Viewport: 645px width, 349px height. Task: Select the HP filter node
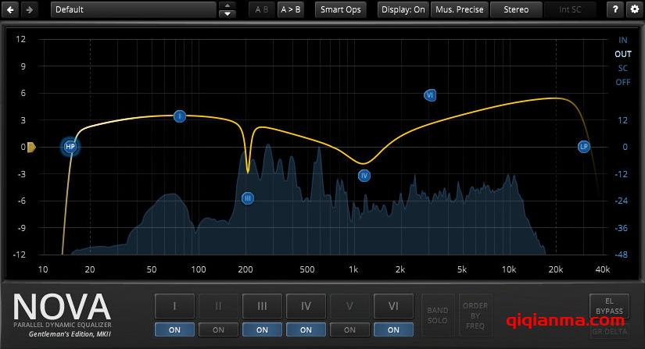(70, 146)
